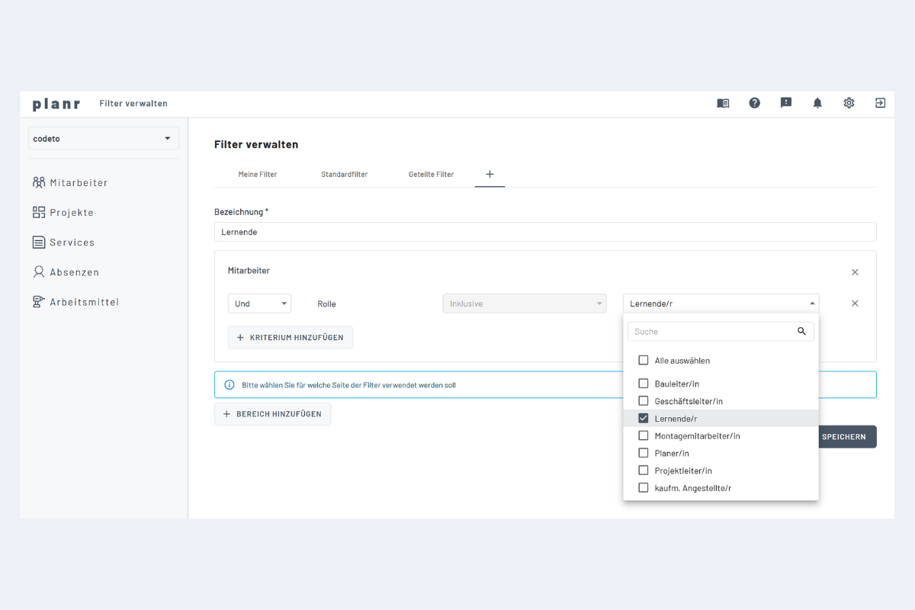Open the Geteilte Filter tab
915x610 pixels.
[x=431, y=174]
